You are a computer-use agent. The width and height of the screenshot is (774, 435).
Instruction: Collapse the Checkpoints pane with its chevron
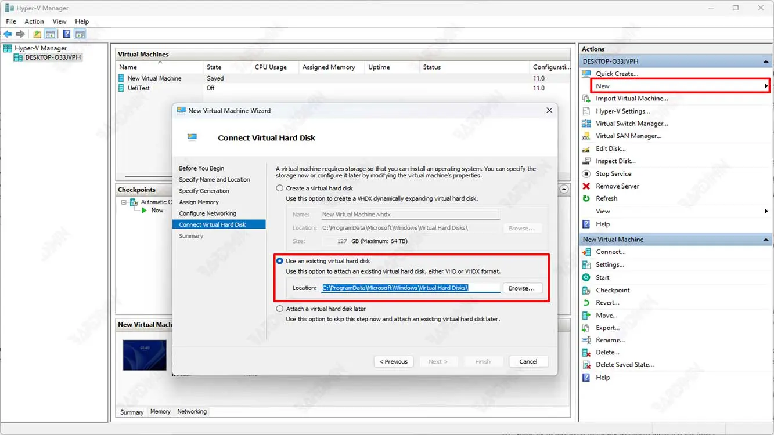tap(564, 190)
